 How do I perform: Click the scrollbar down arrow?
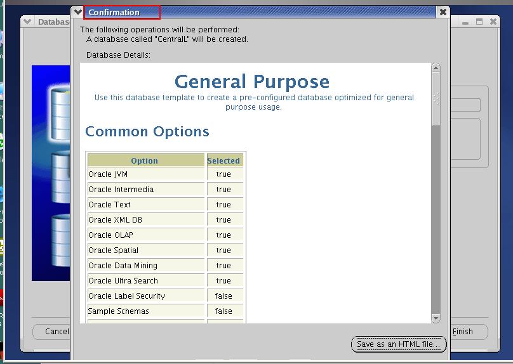pyautogui.click(x=436, y=318)
